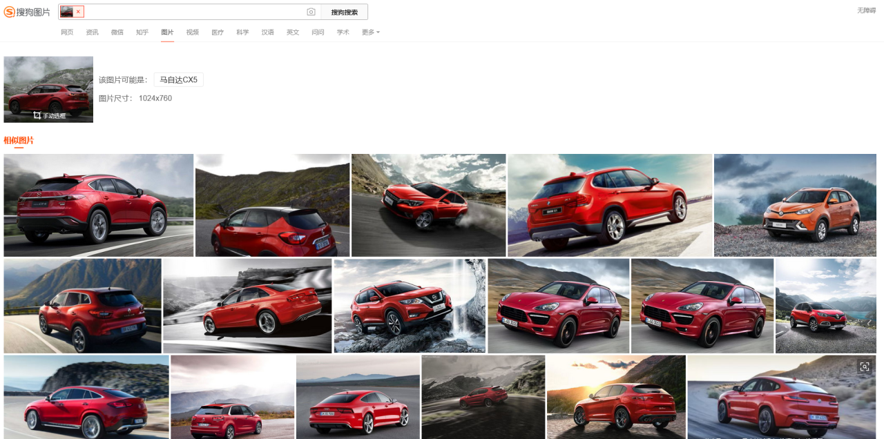Click the Sogou Images logo
884x439 pixels.
click(27, 12)
